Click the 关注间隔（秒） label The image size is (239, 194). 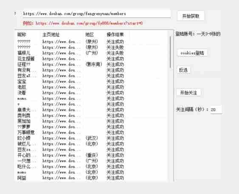(x=192, y=109)
